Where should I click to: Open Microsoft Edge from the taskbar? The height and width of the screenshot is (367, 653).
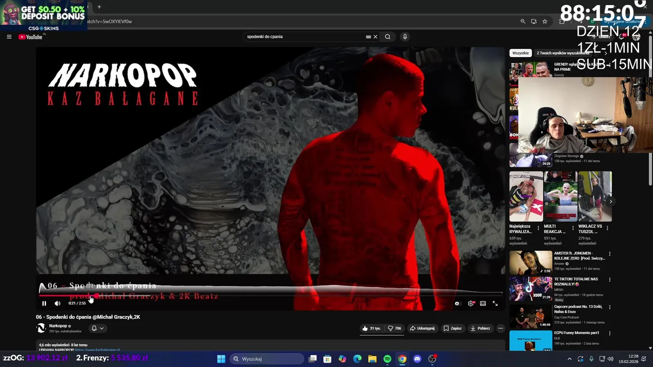pos(358,359)
